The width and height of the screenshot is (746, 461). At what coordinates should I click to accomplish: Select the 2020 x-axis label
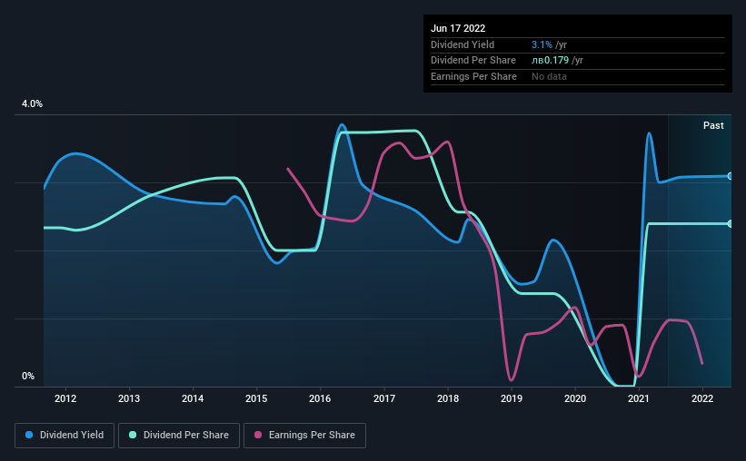coord(575,398)
